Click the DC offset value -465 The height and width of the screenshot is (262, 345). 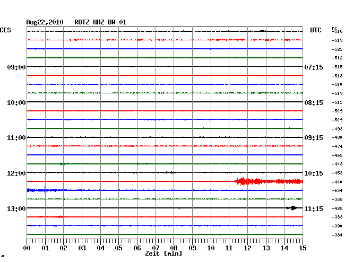tap(337, 155)
